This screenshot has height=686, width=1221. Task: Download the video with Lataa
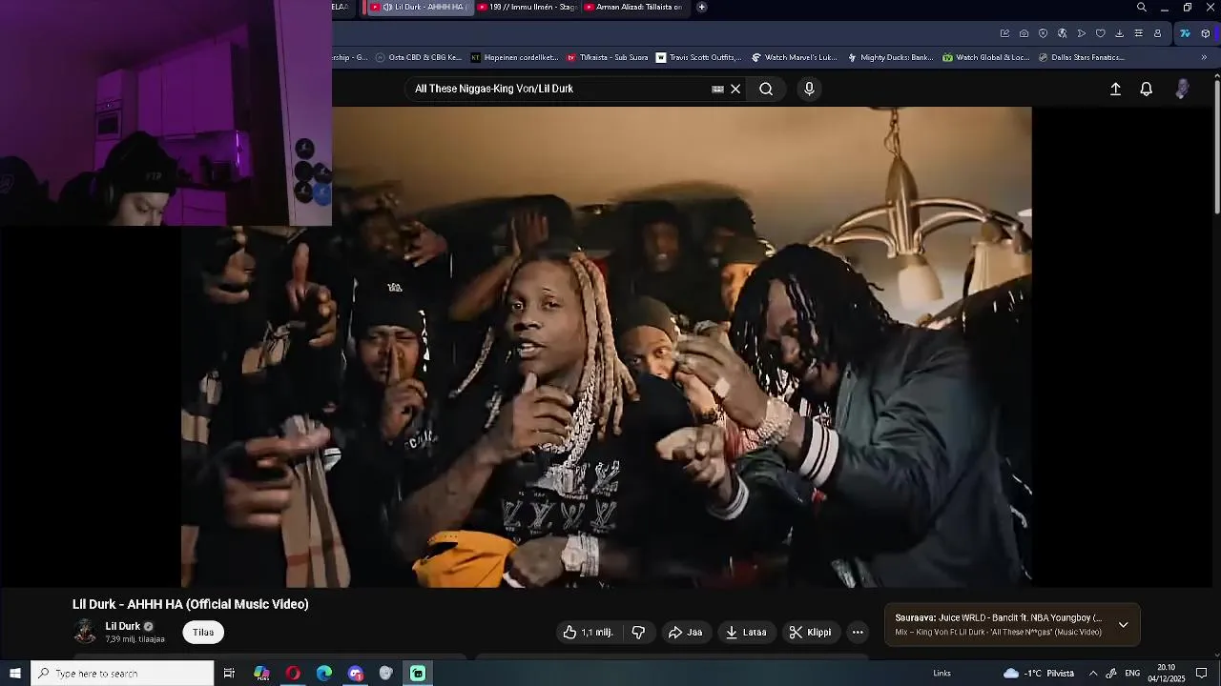pos(746,633)
